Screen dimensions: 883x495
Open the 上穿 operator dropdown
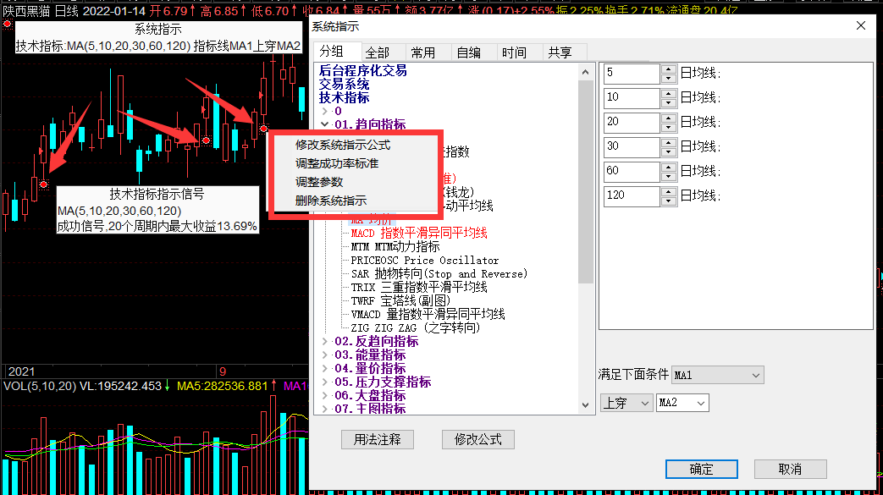626,403
